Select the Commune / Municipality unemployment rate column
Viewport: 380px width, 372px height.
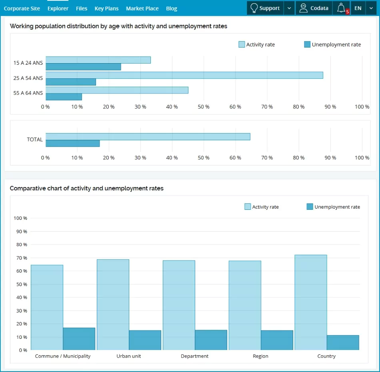pos(79,339)
